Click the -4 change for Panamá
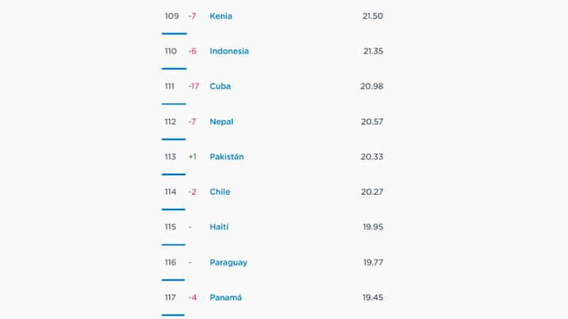 [x=192, y=297]
